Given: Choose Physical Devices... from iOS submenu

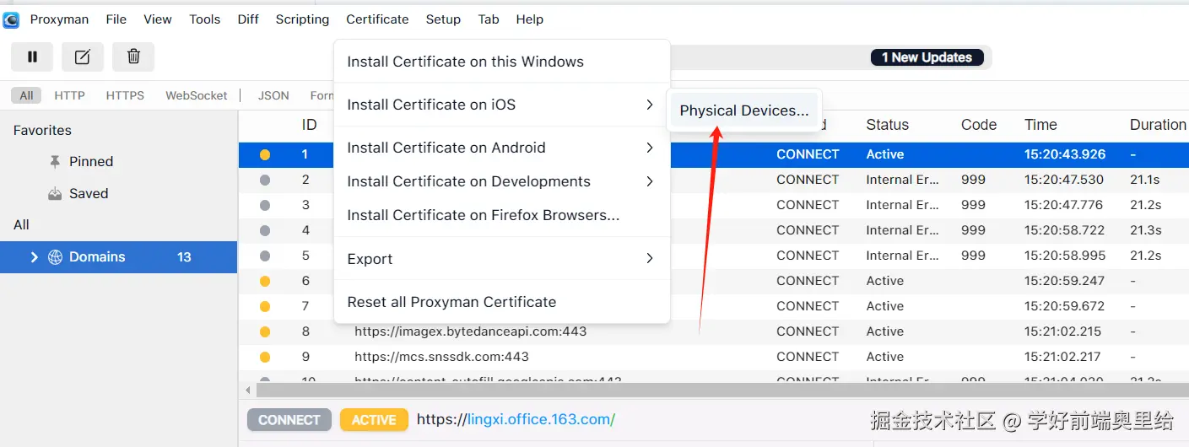Looking at the screenshot, I should pos(743,110).
